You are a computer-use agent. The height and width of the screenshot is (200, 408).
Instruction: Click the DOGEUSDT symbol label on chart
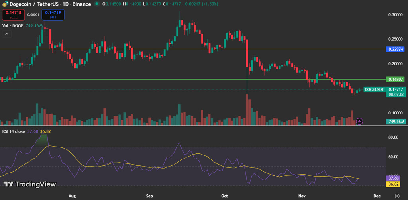pyautogui.click(x=375, y=90)
